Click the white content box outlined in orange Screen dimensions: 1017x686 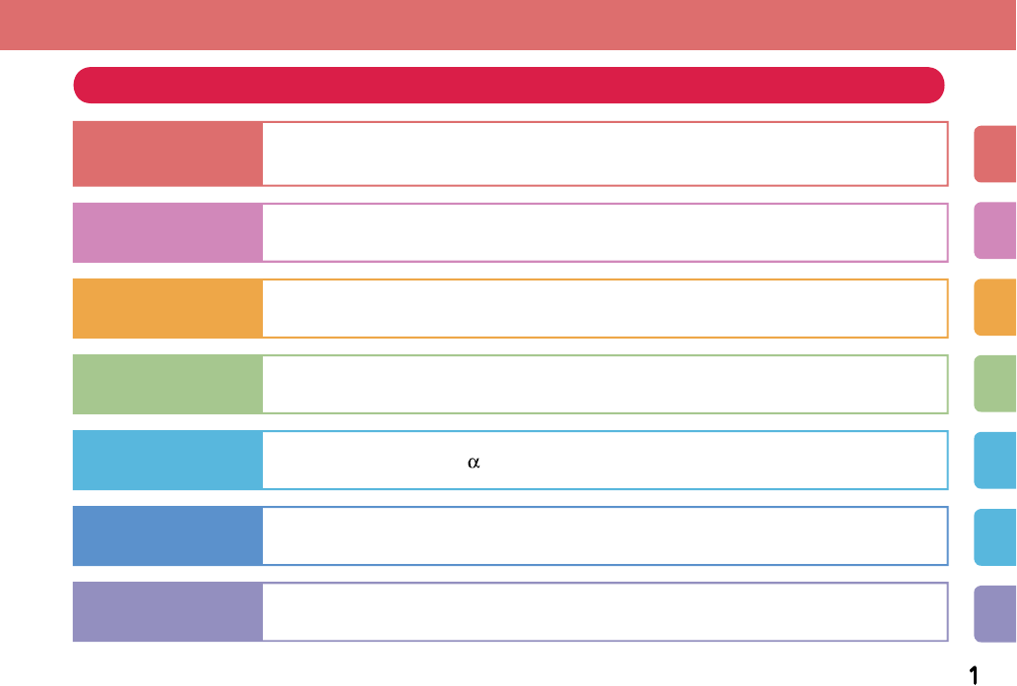(x=604, y=308)
